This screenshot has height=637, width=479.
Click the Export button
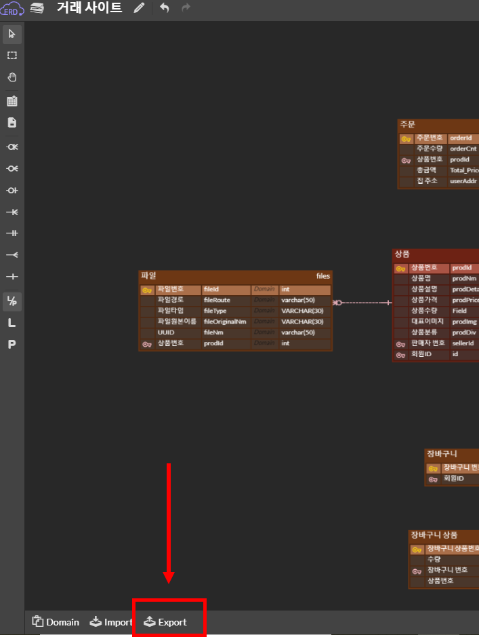click(x=165, y=621)
